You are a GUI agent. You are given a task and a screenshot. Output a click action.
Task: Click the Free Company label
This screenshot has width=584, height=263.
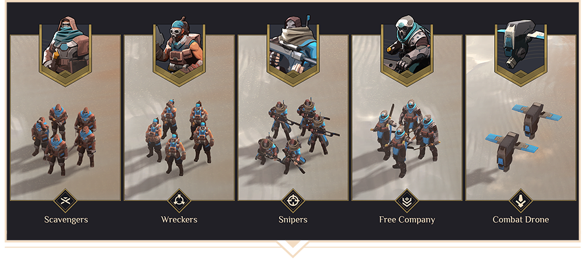(406, 219)
